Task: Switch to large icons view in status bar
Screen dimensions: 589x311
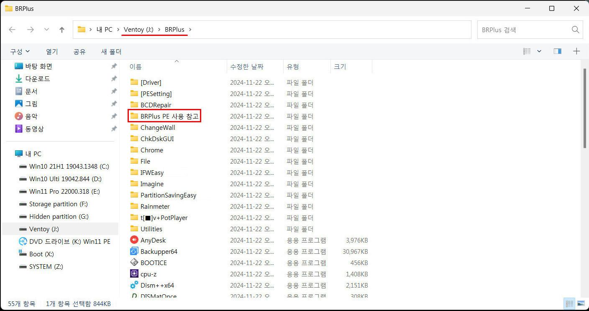Action: pos(581,303)
